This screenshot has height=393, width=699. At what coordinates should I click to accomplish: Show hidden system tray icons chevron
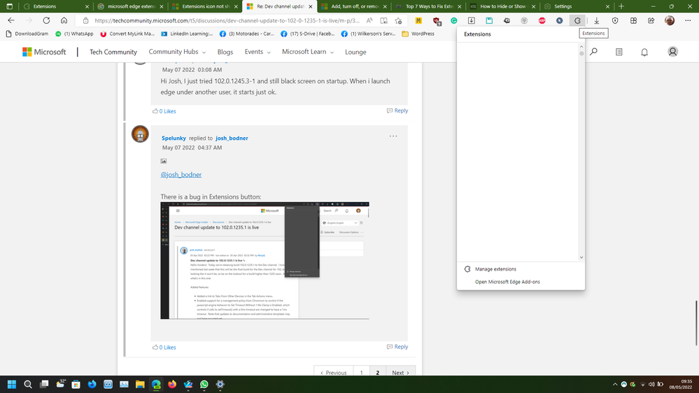(x=615, y=384)
